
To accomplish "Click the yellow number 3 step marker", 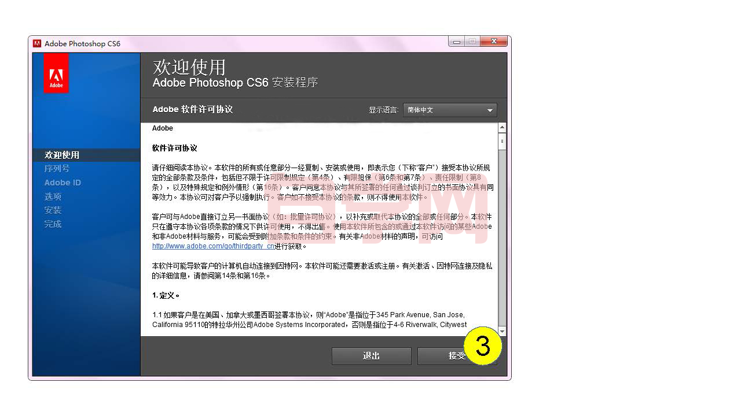I will pos(482,346).
